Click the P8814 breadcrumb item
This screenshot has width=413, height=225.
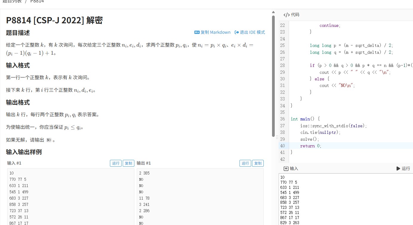[x=37, y=1]
